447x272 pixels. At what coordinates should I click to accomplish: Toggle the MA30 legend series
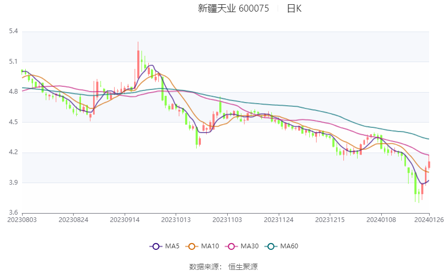(x=242, y=246)
